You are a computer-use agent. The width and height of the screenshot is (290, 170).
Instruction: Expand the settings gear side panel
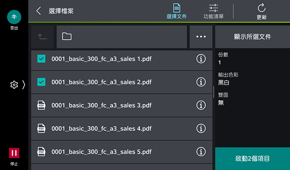pyautogui.click(x=17, y=85)
